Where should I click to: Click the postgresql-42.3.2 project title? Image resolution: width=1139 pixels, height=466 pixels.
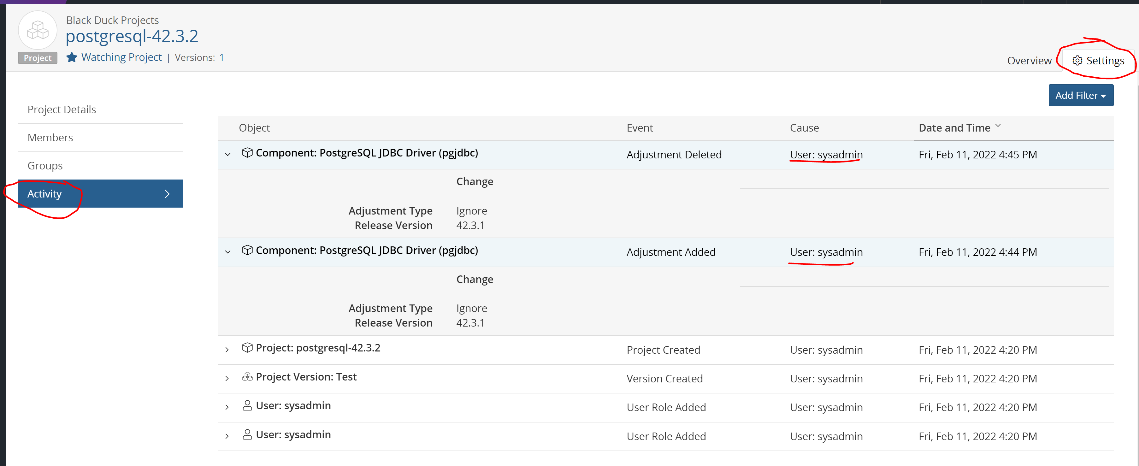pyautogui.click(x=132, y=36)
